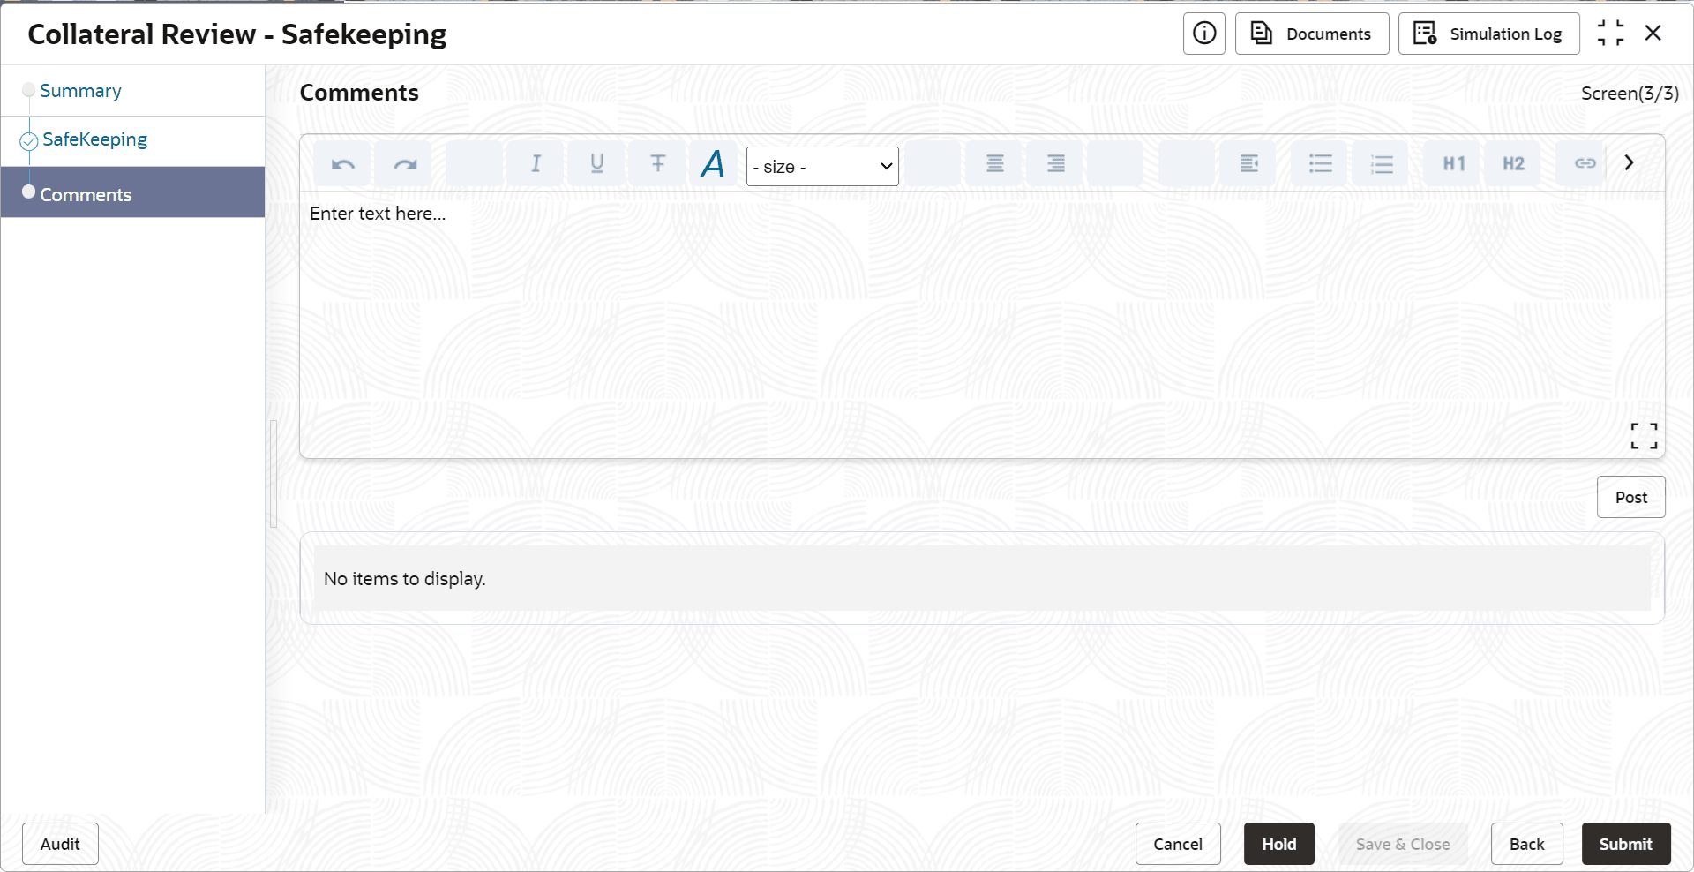
Task: Open the Simulation Log
Action: pyautogui.click(x=1489, y=34)
